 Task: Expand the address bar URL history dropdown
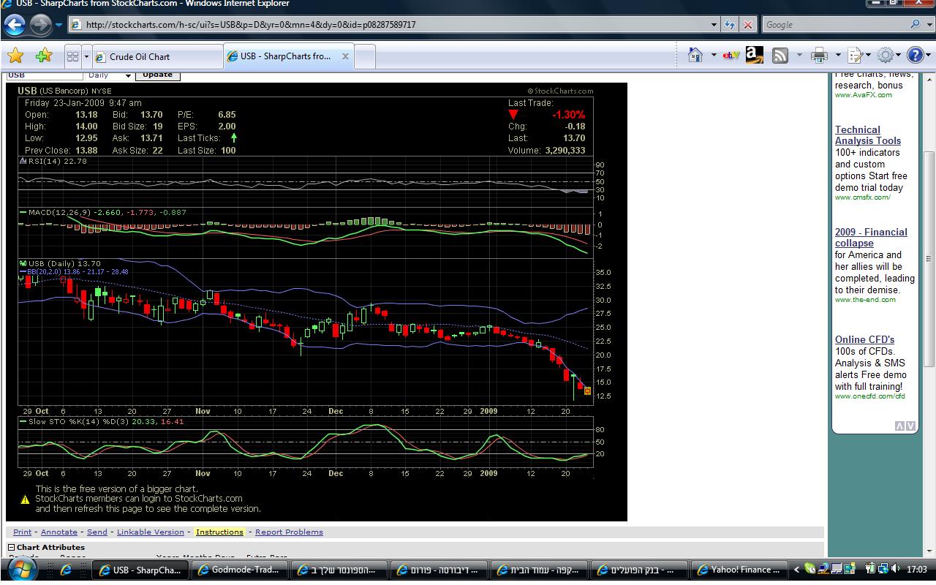[714, 25]
